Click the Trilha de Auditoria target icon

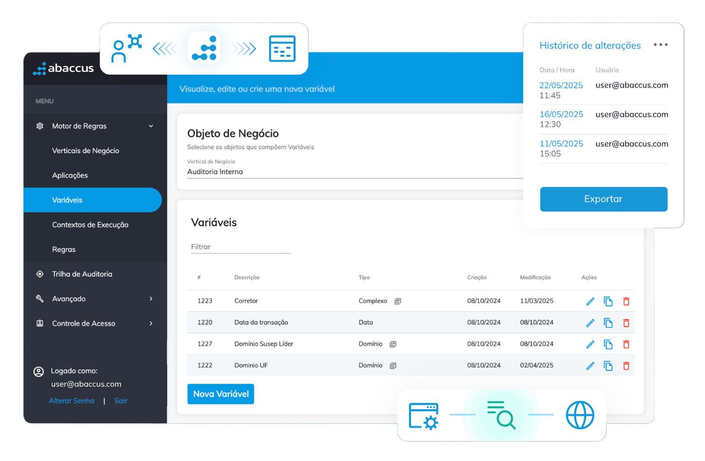click(40, 274)
